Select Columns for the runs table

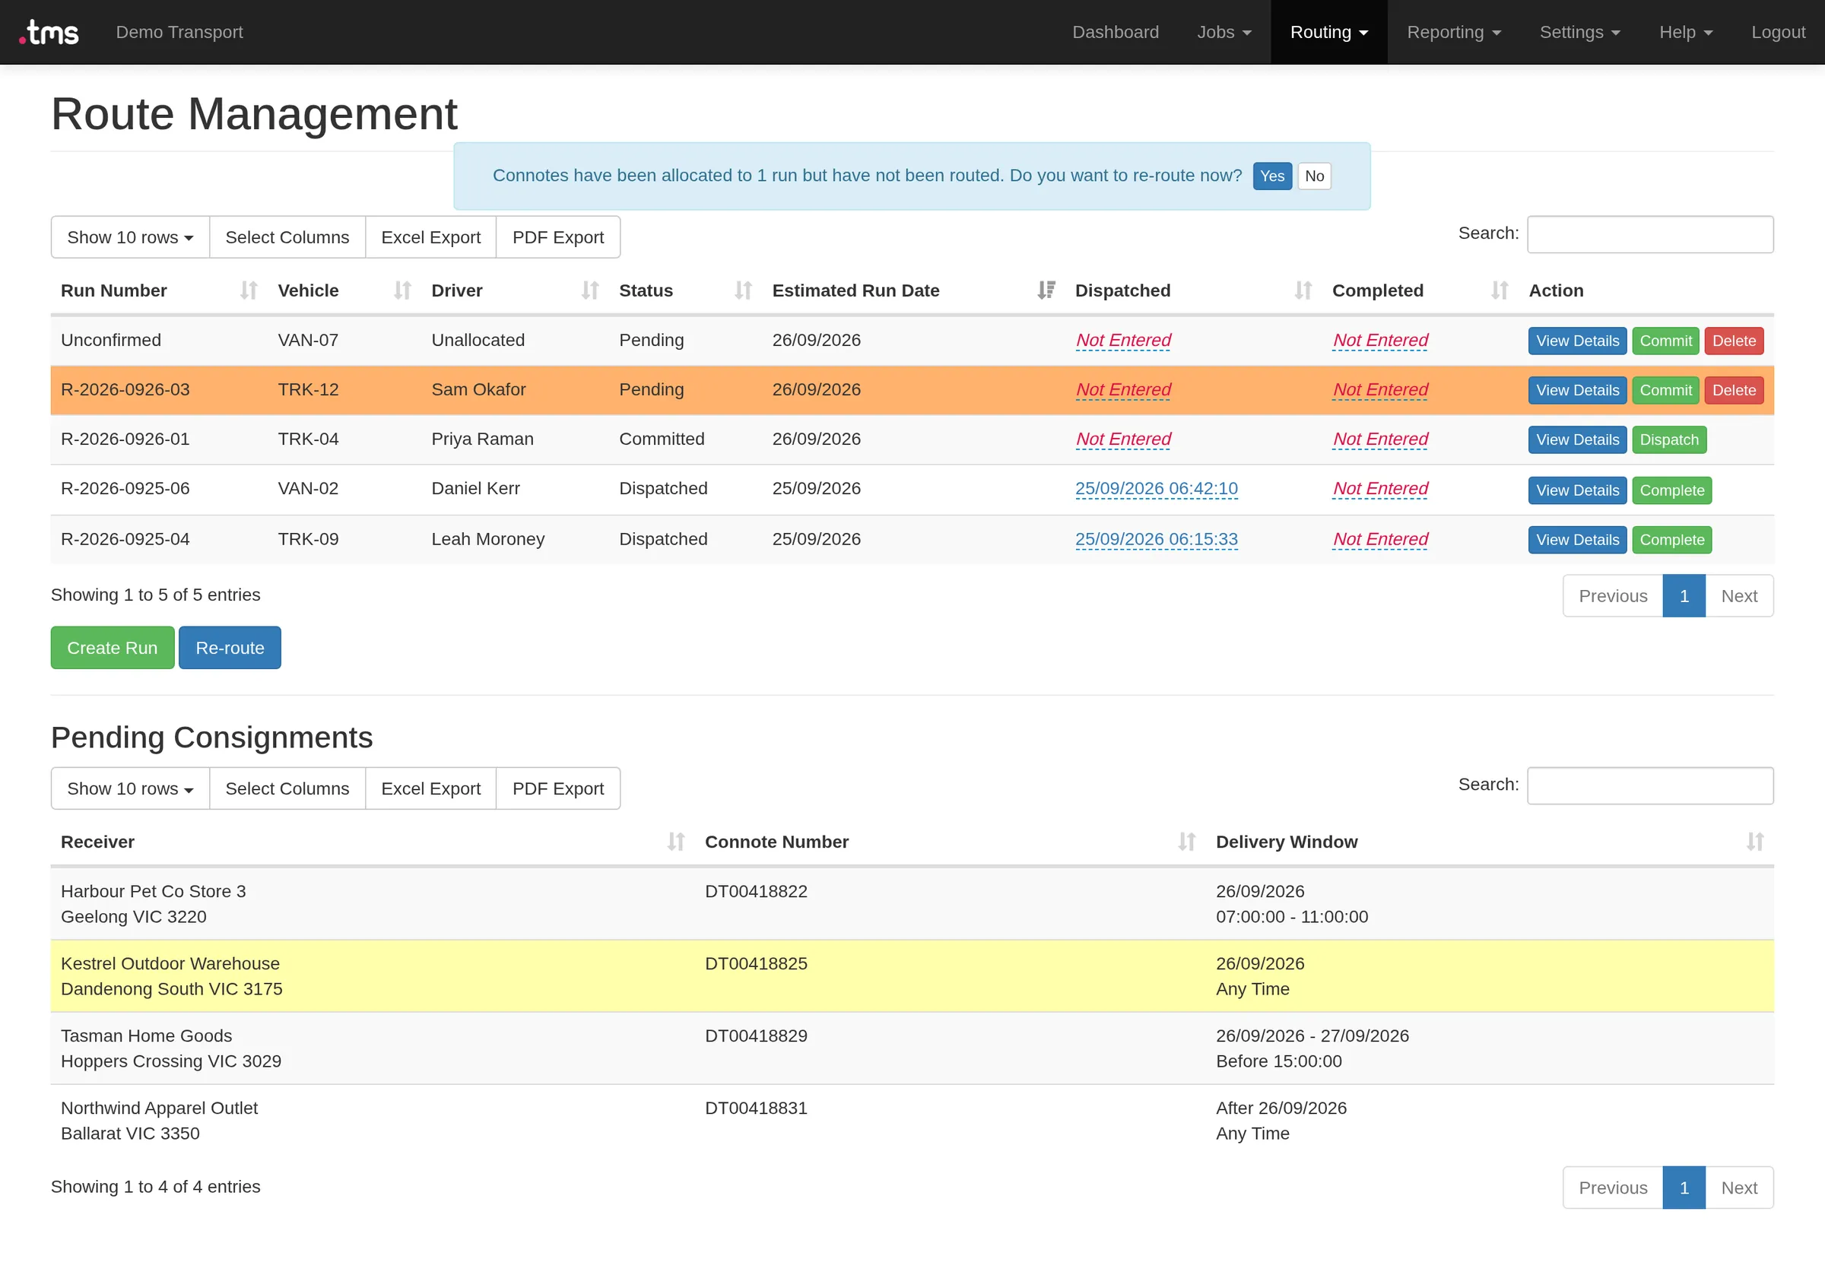(x=287, y=238)
